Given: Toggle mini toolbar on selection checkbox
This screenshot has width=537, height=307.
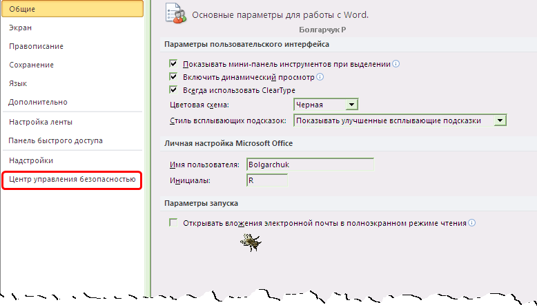Looking at the screenshot, I should click(x=173, y=63).
